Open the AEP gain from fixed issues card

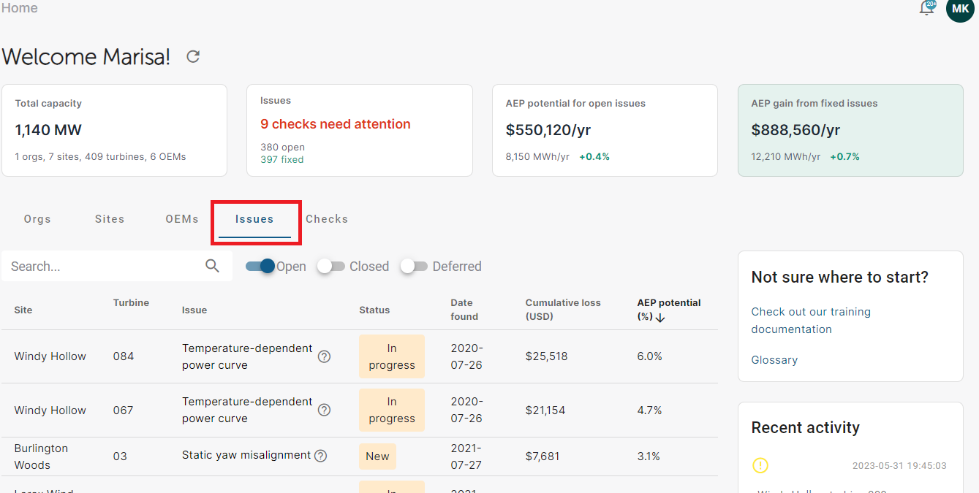tap(850, 131)
